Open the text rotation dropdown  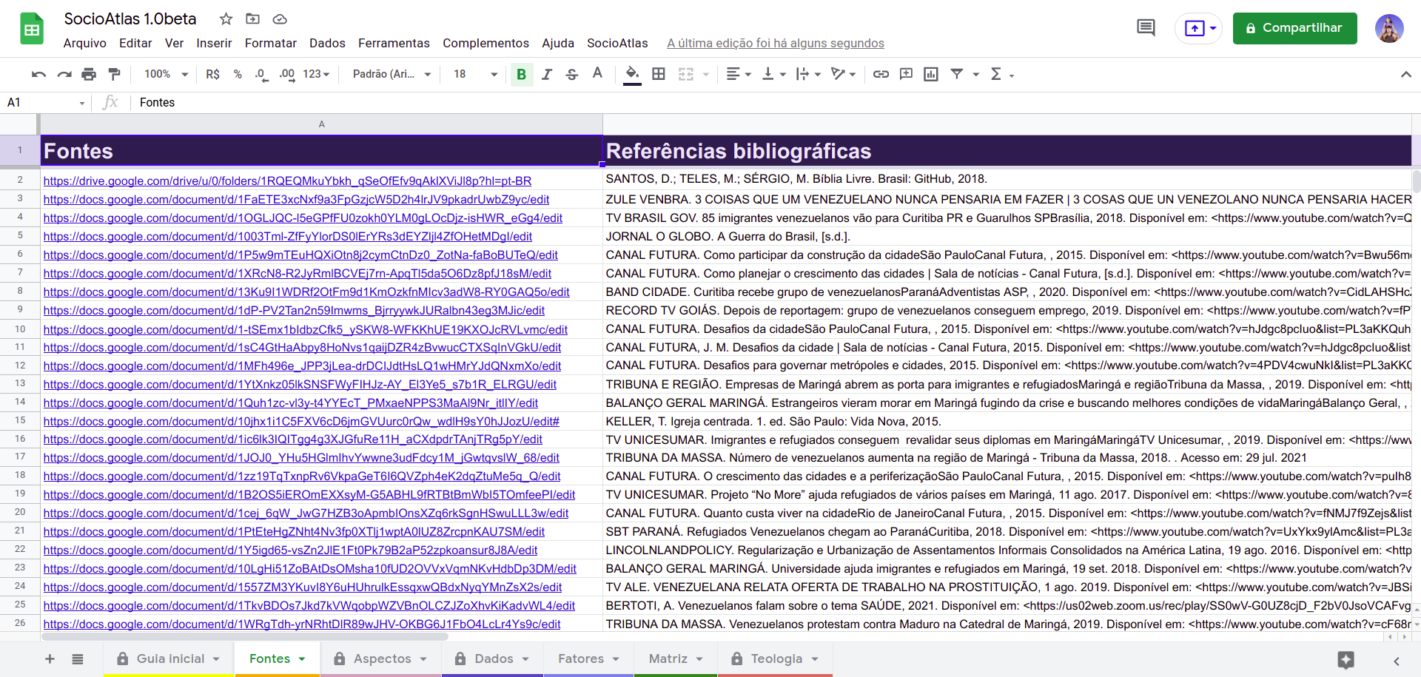843,74
